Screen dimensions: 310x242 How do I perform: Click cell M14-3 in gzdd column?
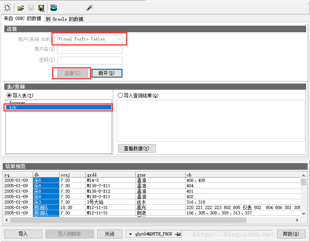tap(111, 180)
